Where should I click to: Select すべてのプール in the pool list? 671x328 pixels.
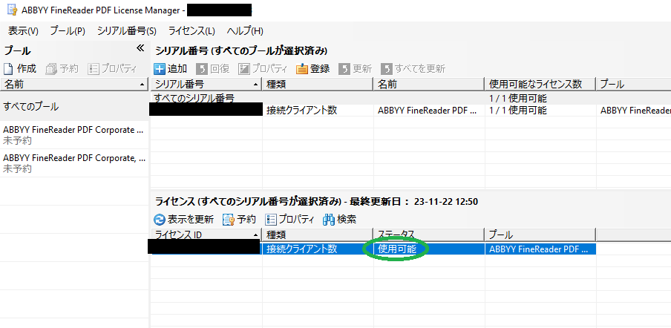coord(74,106)
